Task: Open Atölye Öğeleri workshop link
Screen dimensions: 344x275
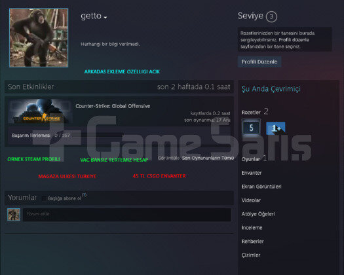Action: coord(258,214)
